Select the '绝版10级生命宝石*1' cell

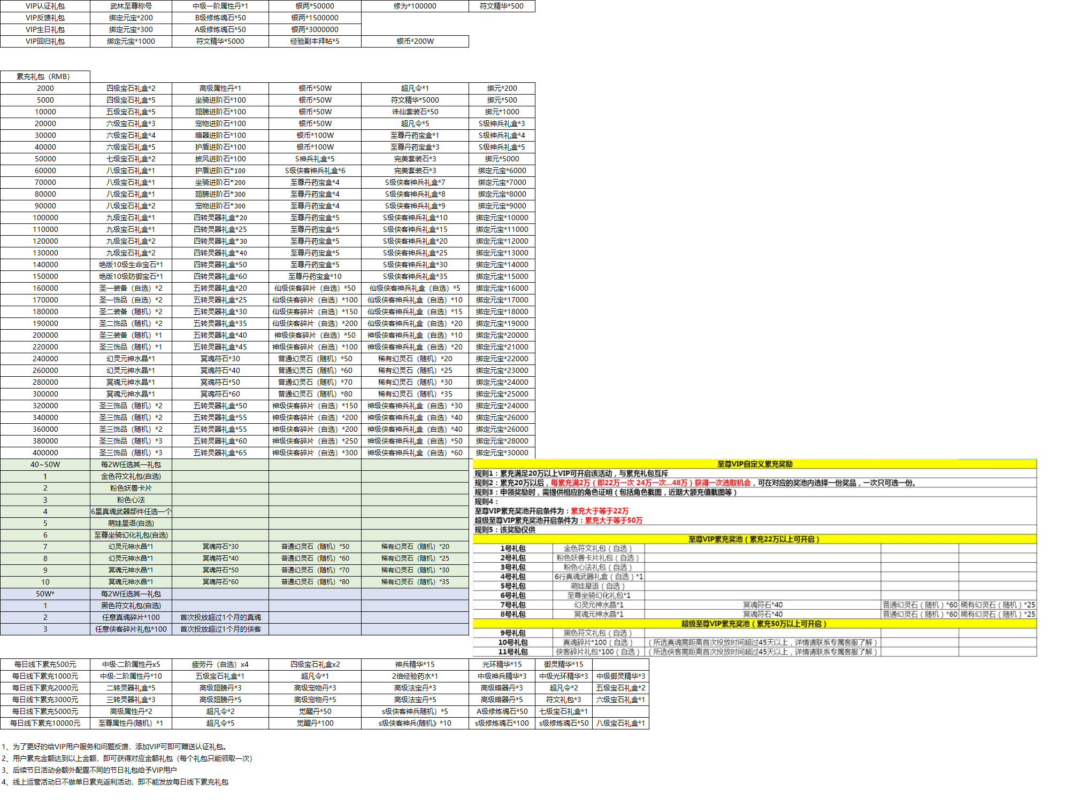tap(131, 265)
